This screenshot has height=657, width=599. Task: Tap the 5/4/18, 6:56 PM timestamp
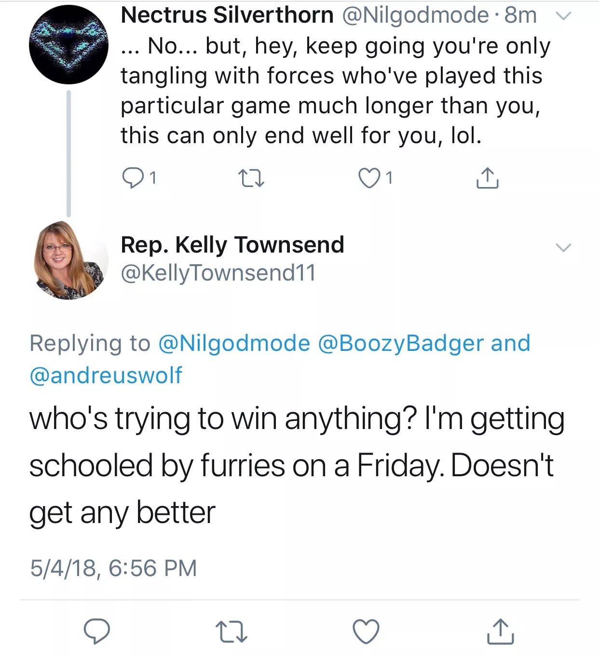click(x=114, y=568)
